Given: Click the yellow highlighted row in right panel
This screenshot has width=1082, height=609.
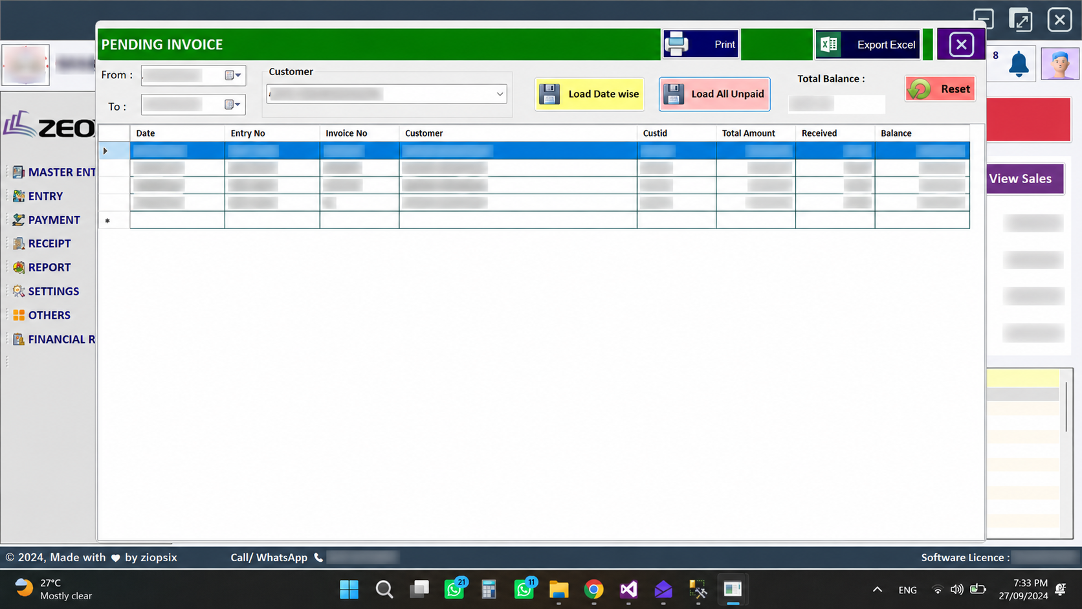Looking at the screenshot, I should pyautogui.click(x=1023, y=378).
